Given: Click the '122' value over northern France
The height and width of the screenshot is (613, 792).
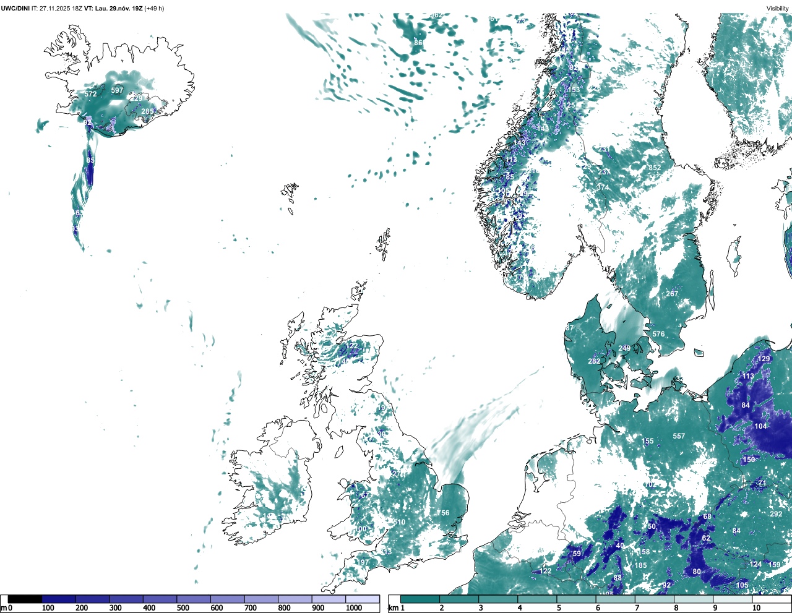Looking at the screenshot, I should (x=545, y=571).
